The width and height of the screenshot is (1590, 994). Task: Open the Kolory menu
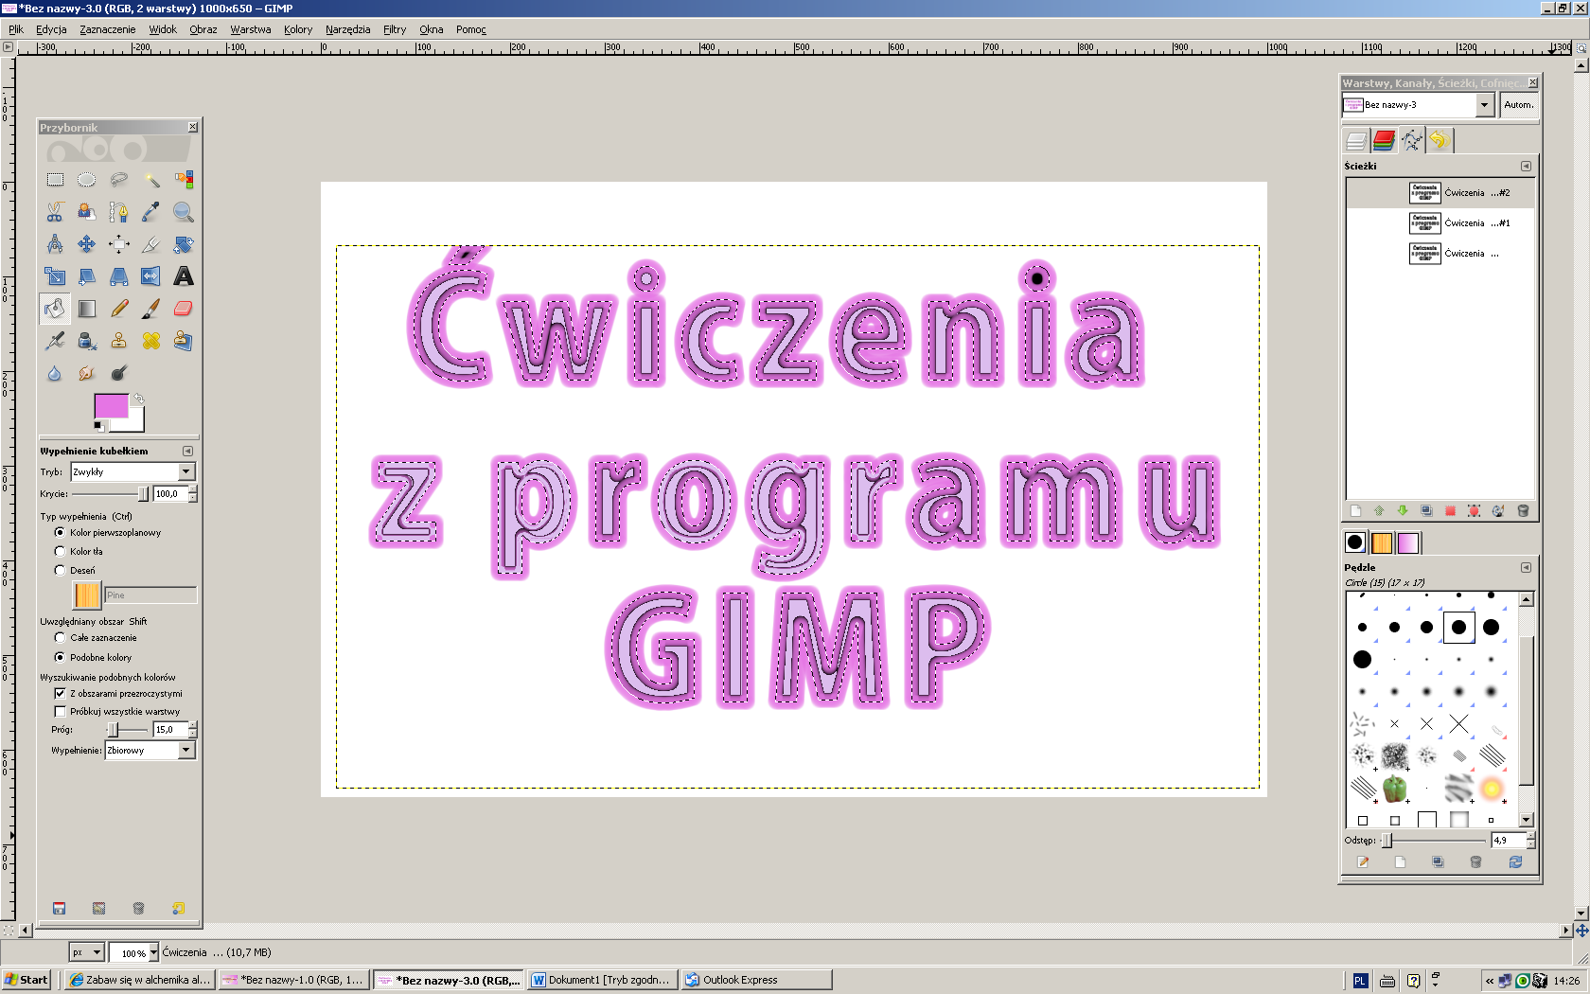pos(298,29)
